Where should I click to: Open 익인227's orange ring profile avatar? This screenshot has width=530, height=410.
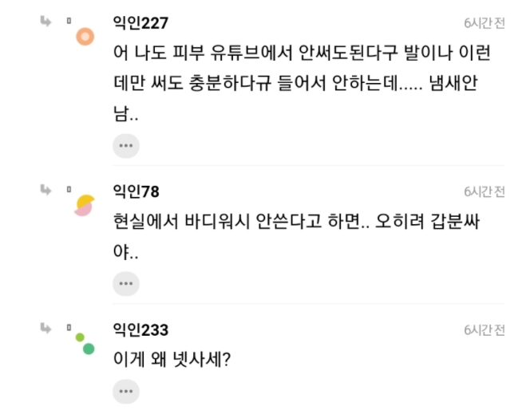tap(85, 37)
